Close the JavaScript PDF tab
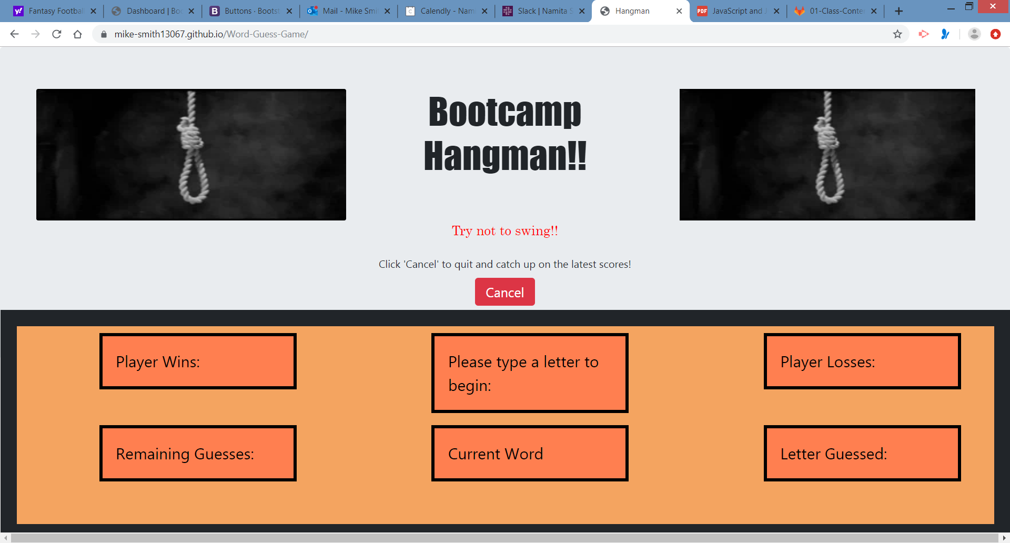 (776, 11)
